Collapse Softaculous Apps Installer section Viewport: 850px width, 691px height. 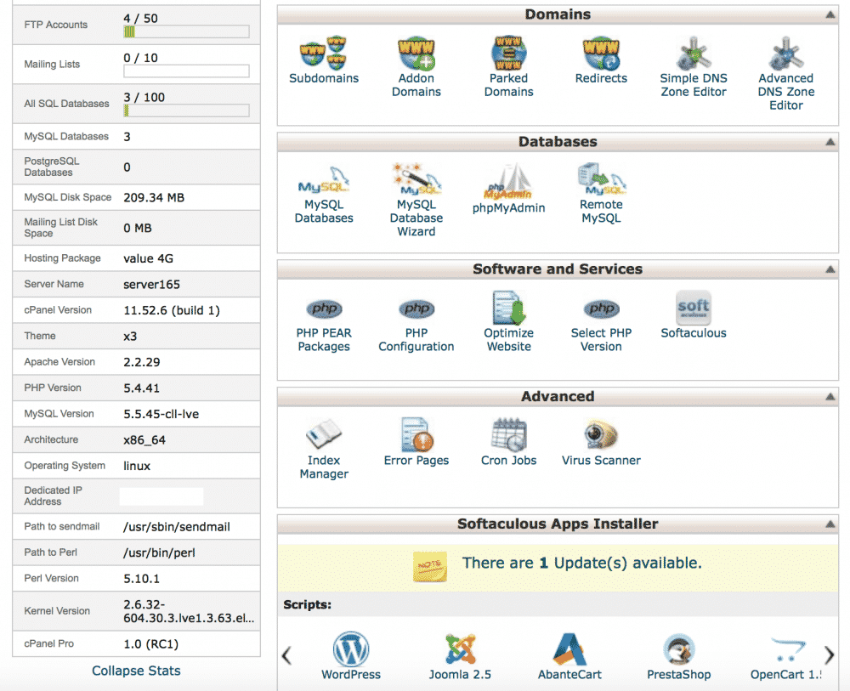click(x=830, y=524)
